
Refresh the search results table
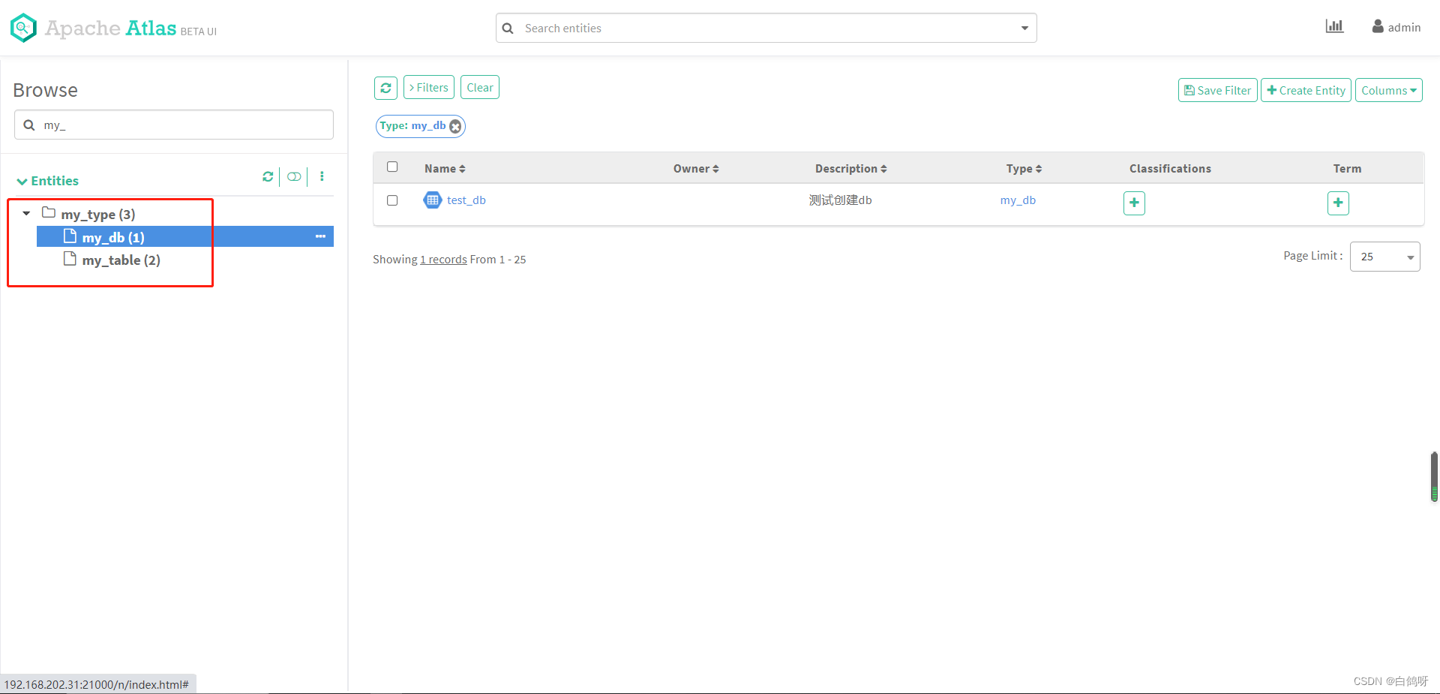click(385, 88)
